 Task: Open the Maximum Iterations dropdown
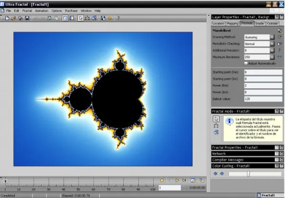point(272,57)
